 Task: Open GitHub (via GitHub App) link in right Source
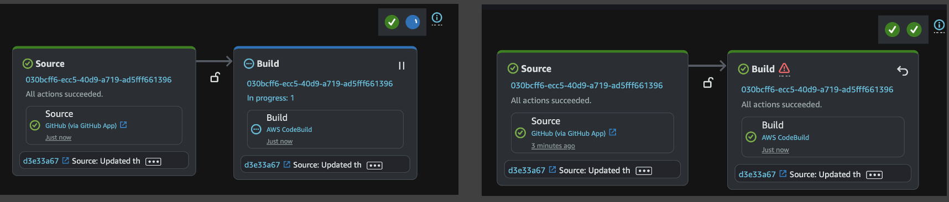569,134
